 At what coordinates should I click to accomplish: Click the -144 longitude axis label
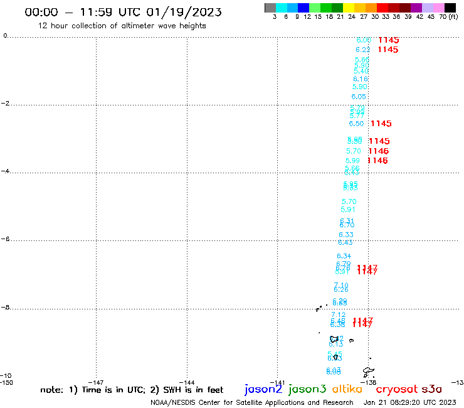[187, 383]
